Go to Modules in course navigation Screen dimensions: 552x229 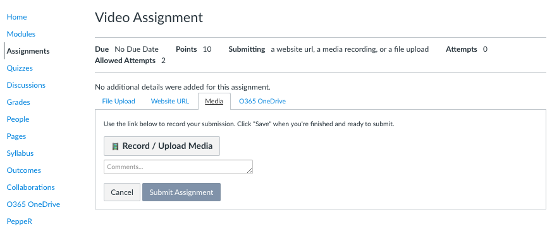[21, 34]
